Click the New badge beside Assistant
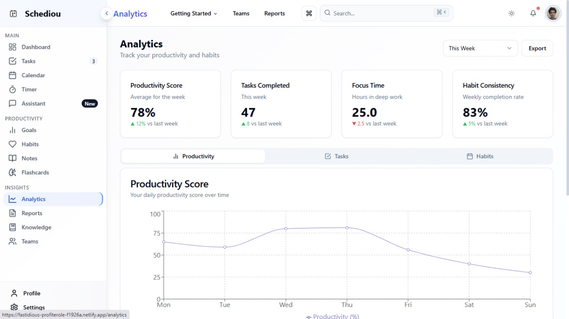Image resolution: width=569 pixels, height=319 pixels. pos(90,103)
